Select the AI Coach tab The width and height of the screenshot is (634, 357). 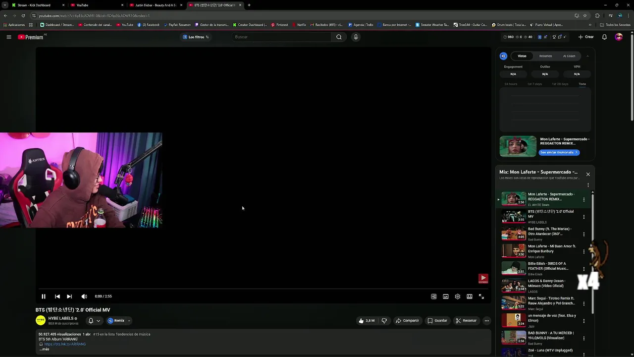[x=569, y=56]
